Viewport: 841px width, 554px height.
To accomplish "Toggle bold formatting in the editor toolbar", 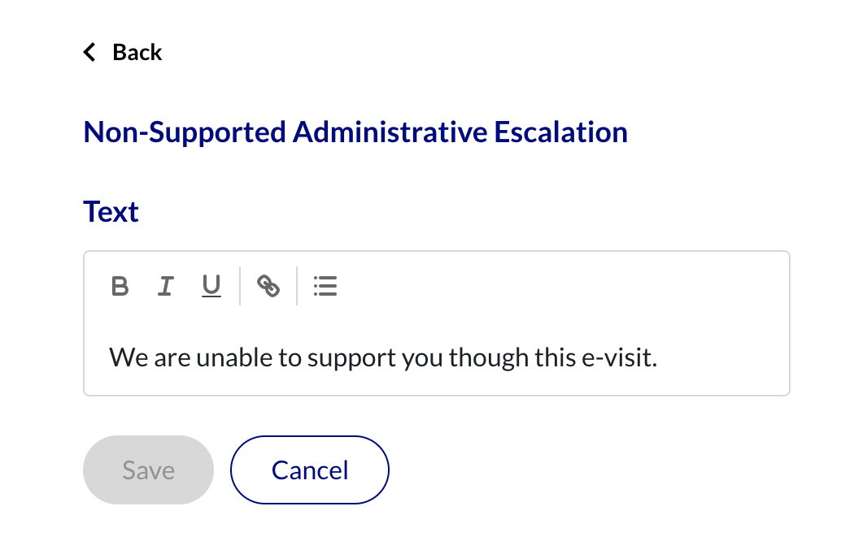I will tap(120, 286).
